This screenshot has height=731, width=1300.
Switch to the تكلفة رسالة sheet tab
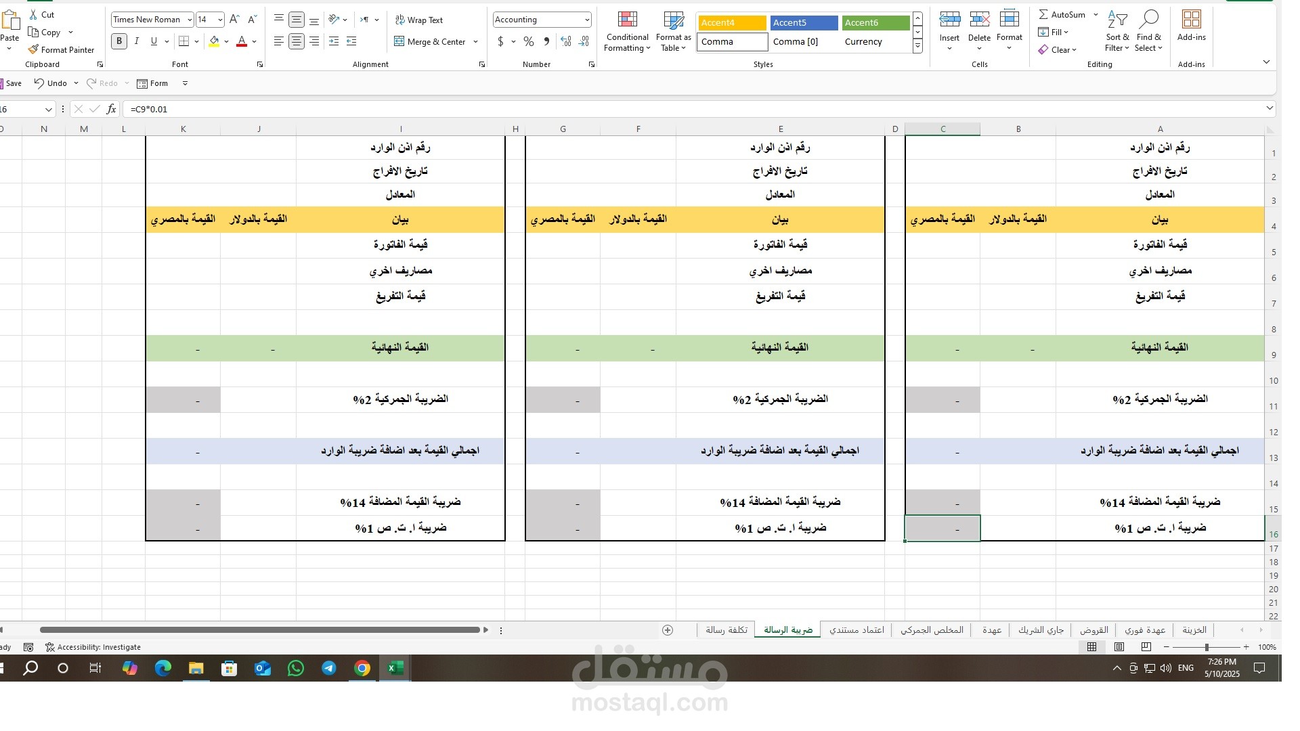726,630
